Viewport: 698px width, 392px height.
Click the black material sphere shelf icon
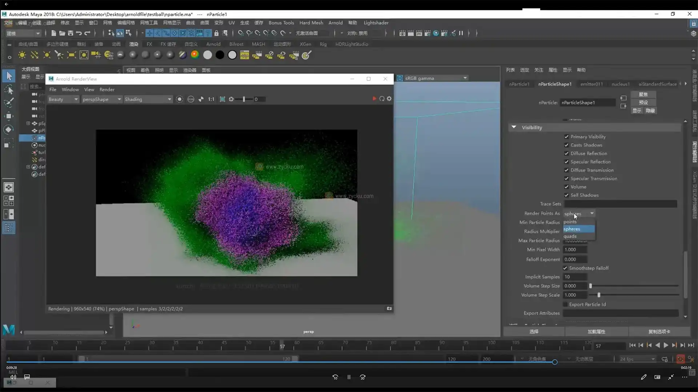click(x=220, y=55)
